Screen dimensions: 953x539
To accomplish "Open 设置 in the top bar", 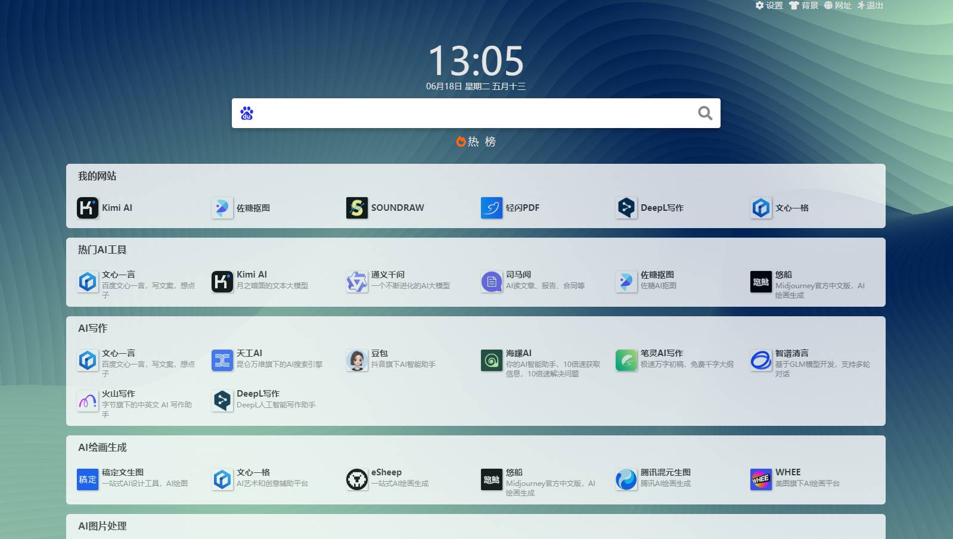I will (769, 5).
